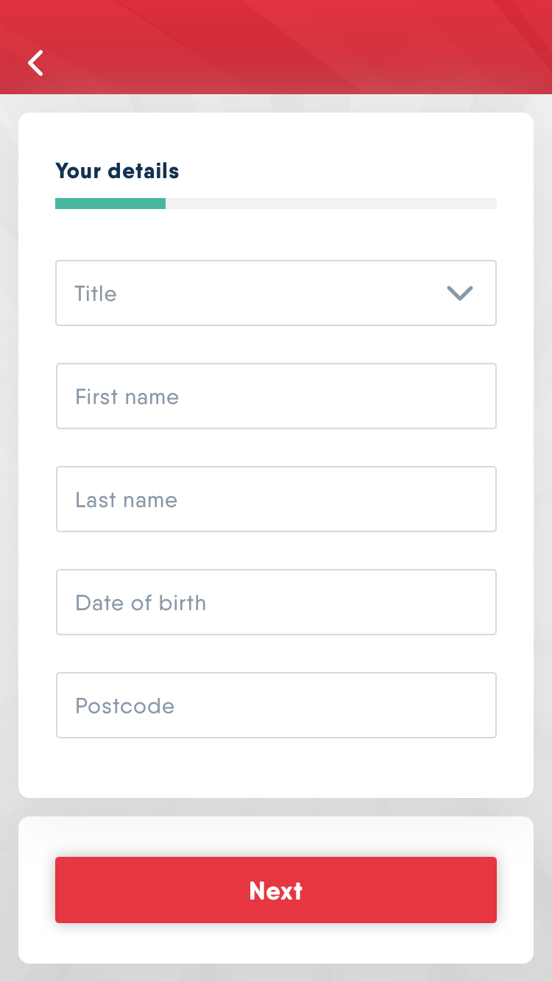Click the "Title" placeholder text
The width and height of the screenshot is (552, 982).
[96, 294]
